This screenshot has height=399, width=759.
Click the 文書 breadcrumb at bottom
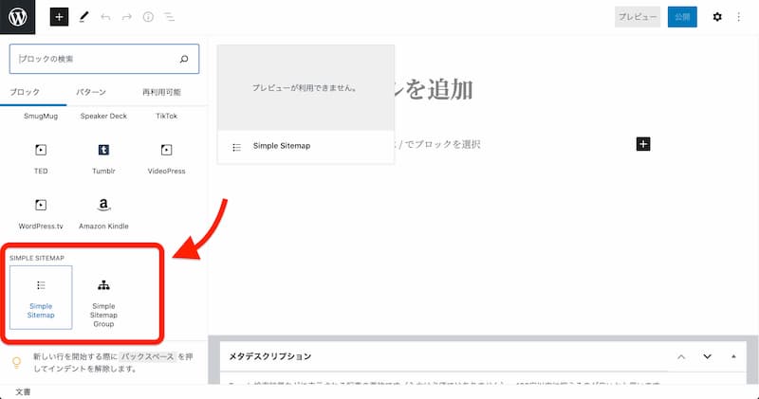[x=22, y=392]
